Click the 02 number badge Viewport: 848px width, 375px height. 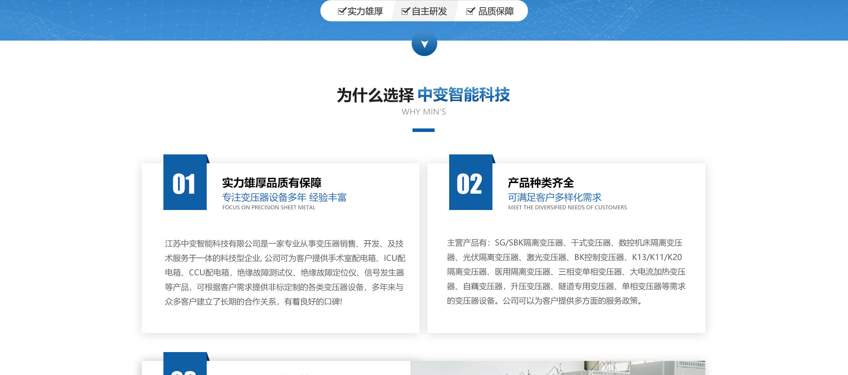click(470, 182)
